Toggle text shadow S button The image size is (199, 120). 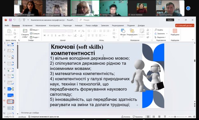[55, 35]
